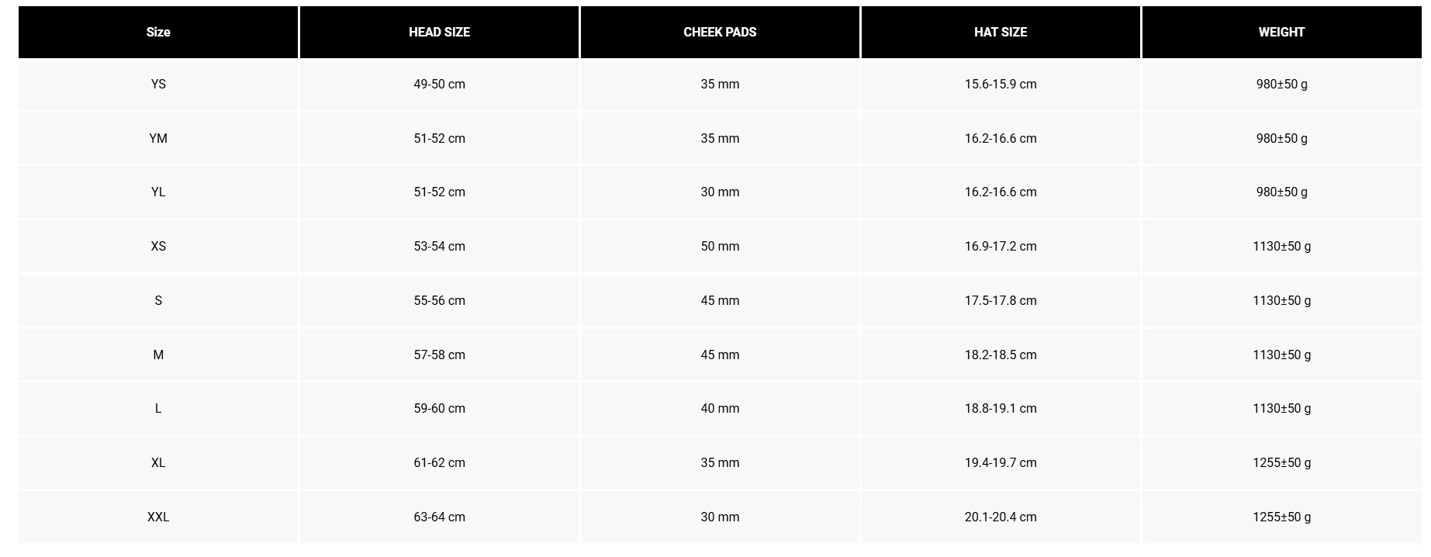The height and width of the screenshot is (557, 1431).
Task: Select the 40 mm cheek pads value
Action: [720, 408]
